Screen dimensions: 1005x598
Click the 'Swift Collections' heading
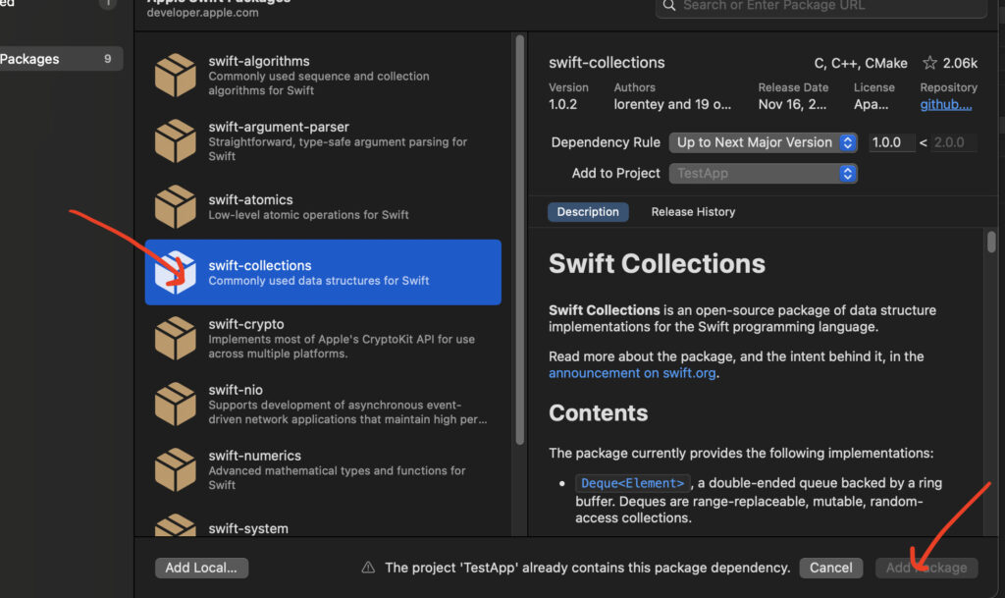(657, 263)
